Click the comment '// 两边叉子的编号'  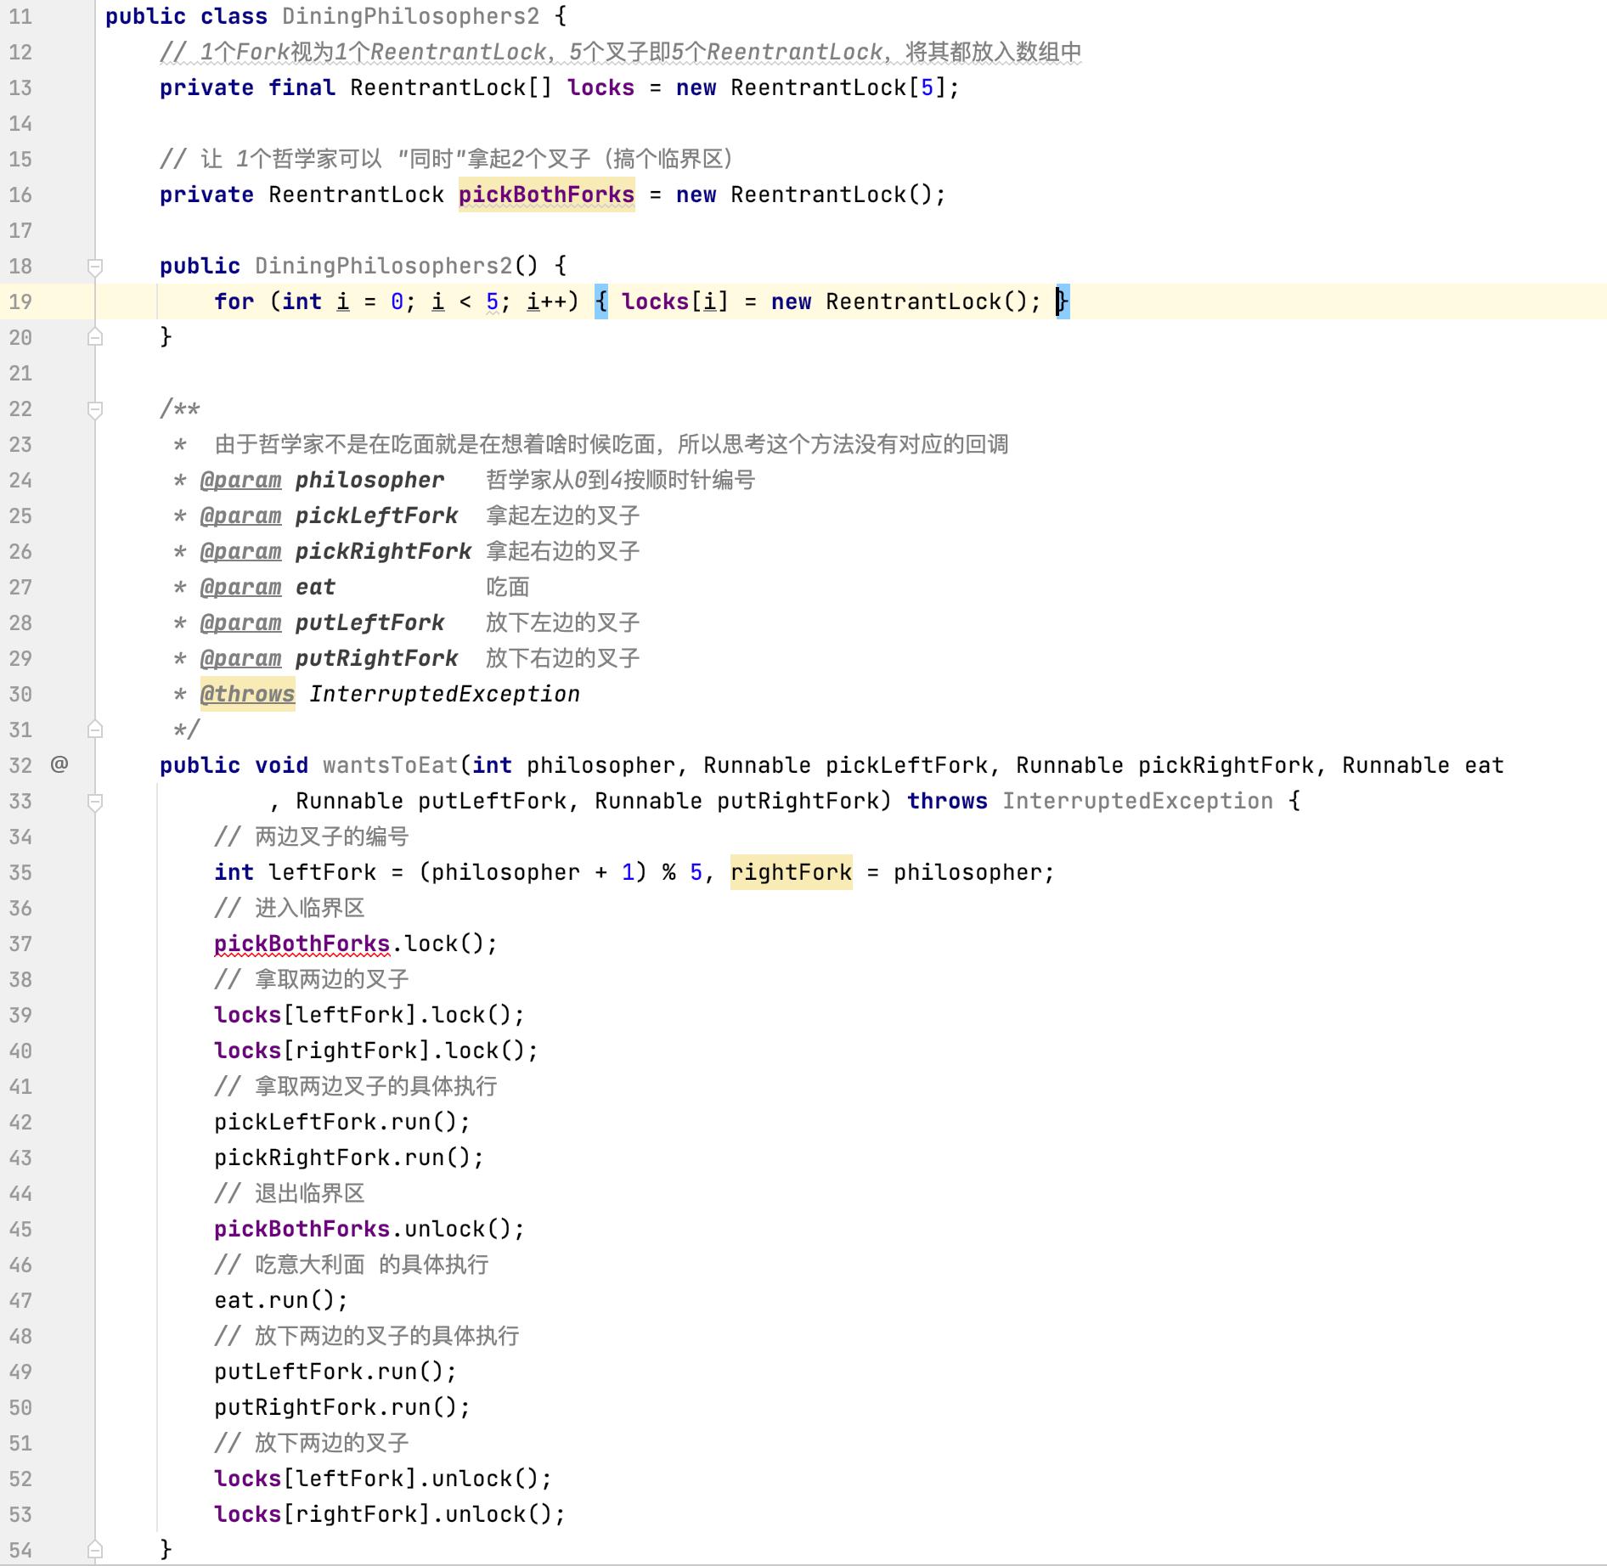312,837
